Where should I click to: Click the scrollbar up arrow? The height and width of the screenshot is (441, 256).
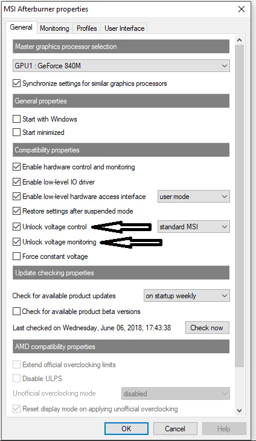pos(240,40)
